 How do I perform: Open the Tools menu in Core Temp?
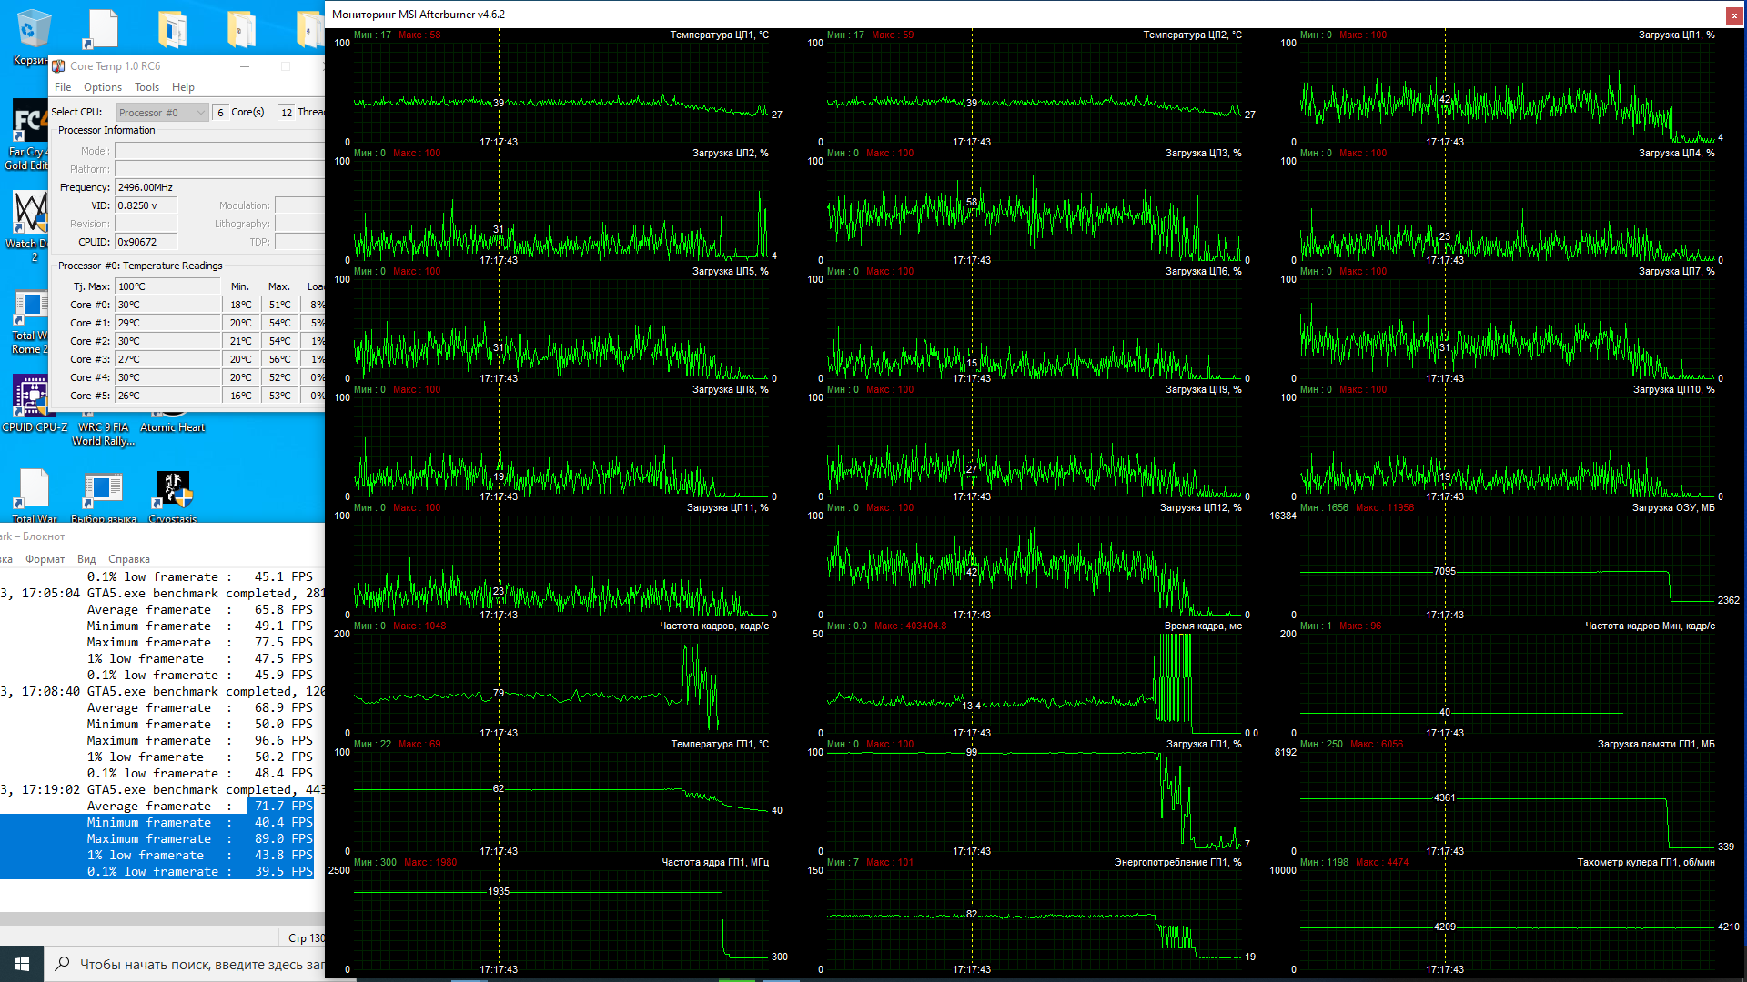146,87
